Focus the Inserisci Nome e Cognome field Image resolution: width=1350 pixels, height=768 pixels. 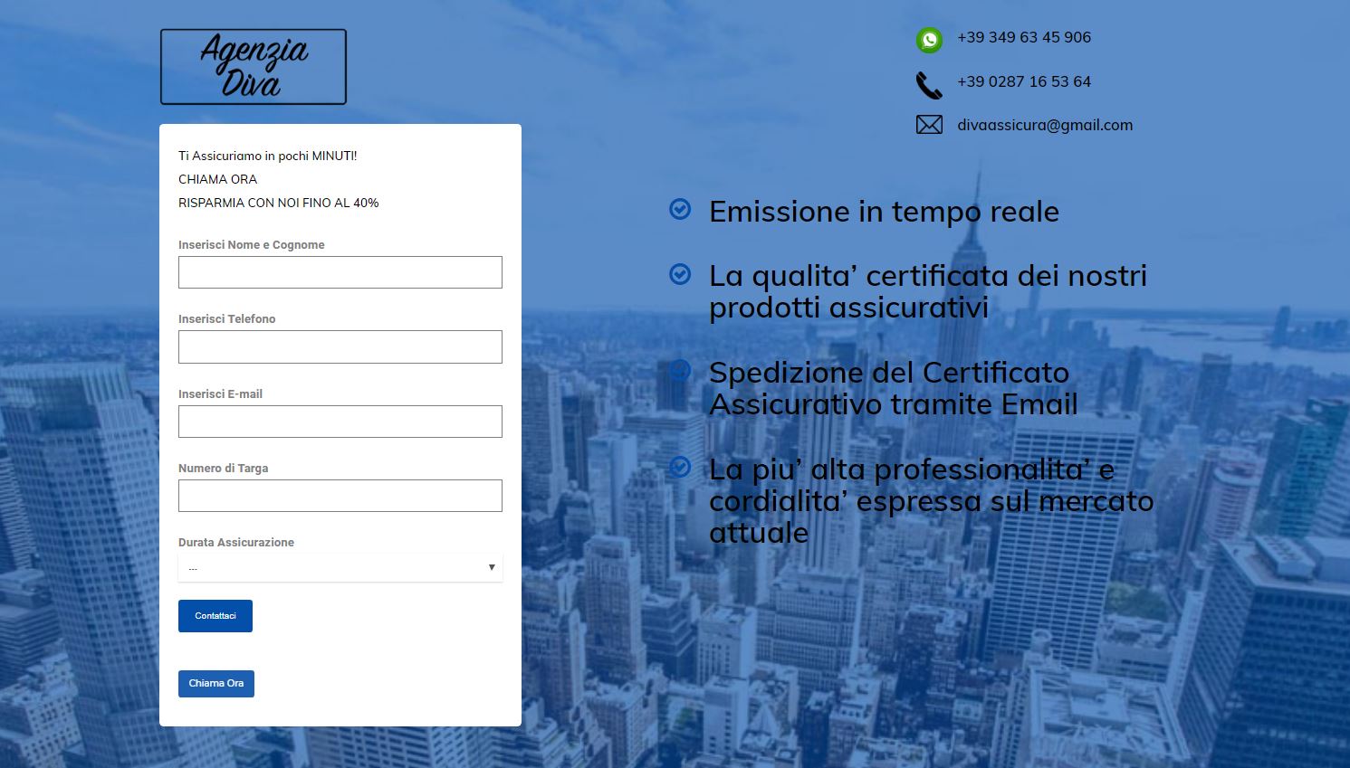click(x=340, y=272)
